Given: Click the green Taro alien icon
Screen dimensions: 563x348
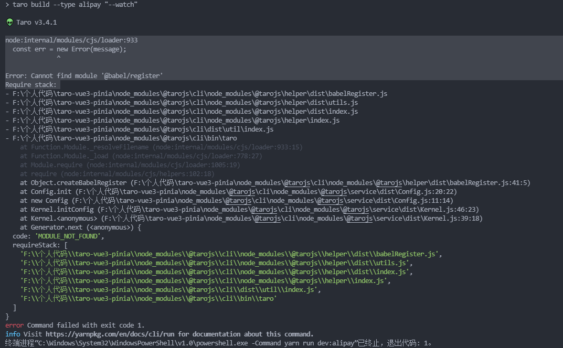Looking at the screenshot, I should coord(9,22).
